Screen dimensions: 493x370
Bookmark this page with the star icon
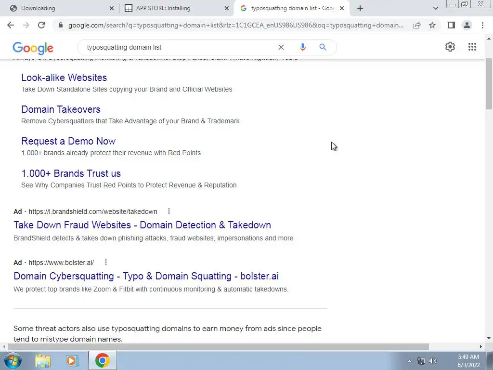tap(432, 25)
